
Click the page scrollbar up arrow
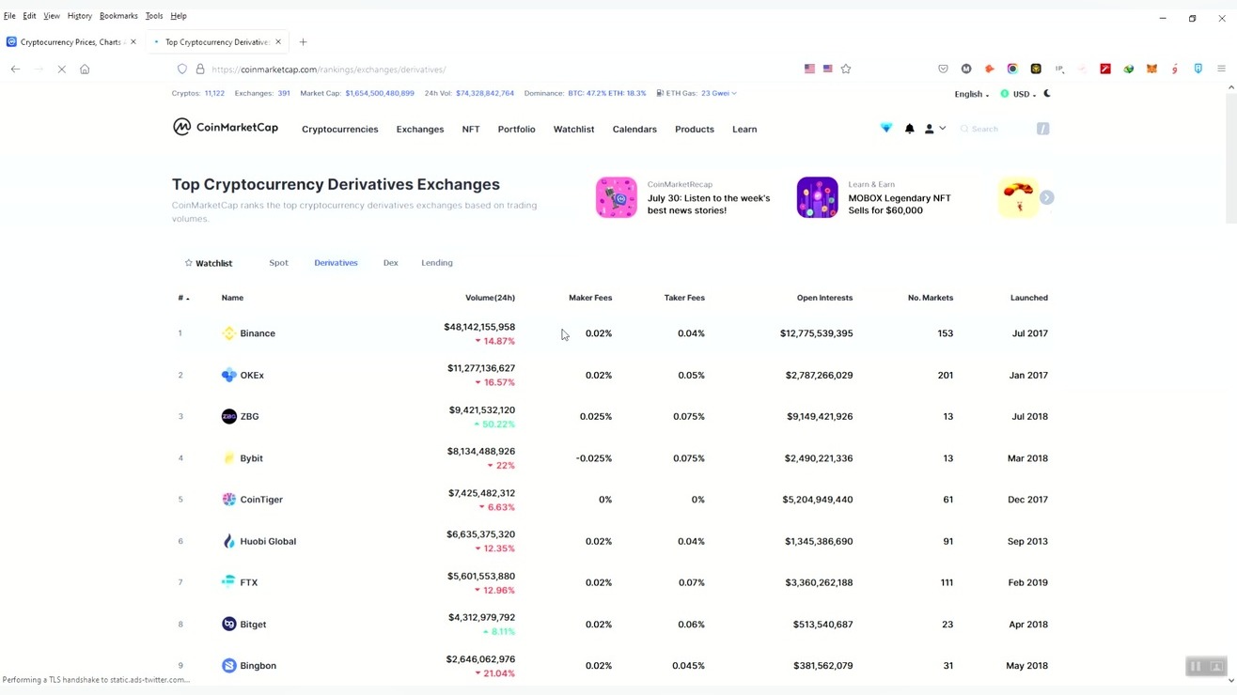[1231, 87]
